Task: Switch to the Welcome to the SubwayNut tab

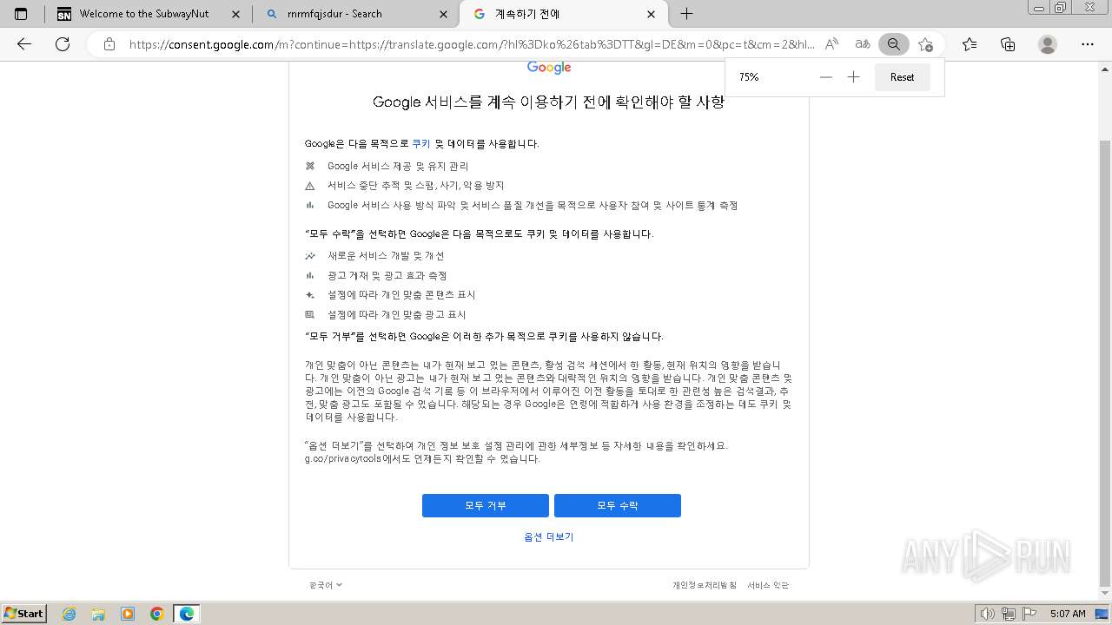Action: tap(149, 14)
